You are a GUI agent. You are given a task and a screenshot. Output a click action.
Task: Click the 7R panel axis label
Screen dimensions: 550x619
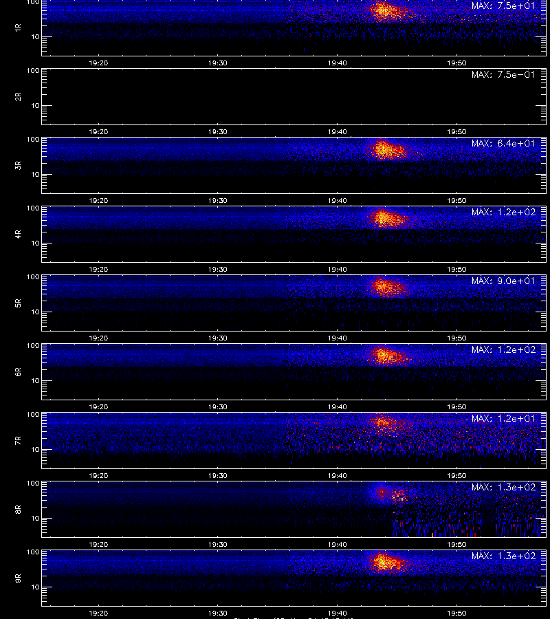(x=18, y=441)
